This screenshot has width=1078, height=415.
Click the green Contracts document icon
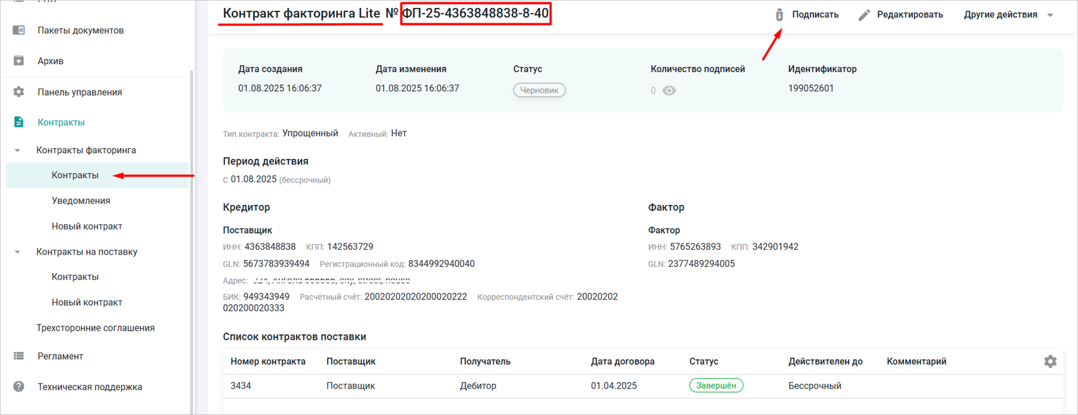[19, 122]
